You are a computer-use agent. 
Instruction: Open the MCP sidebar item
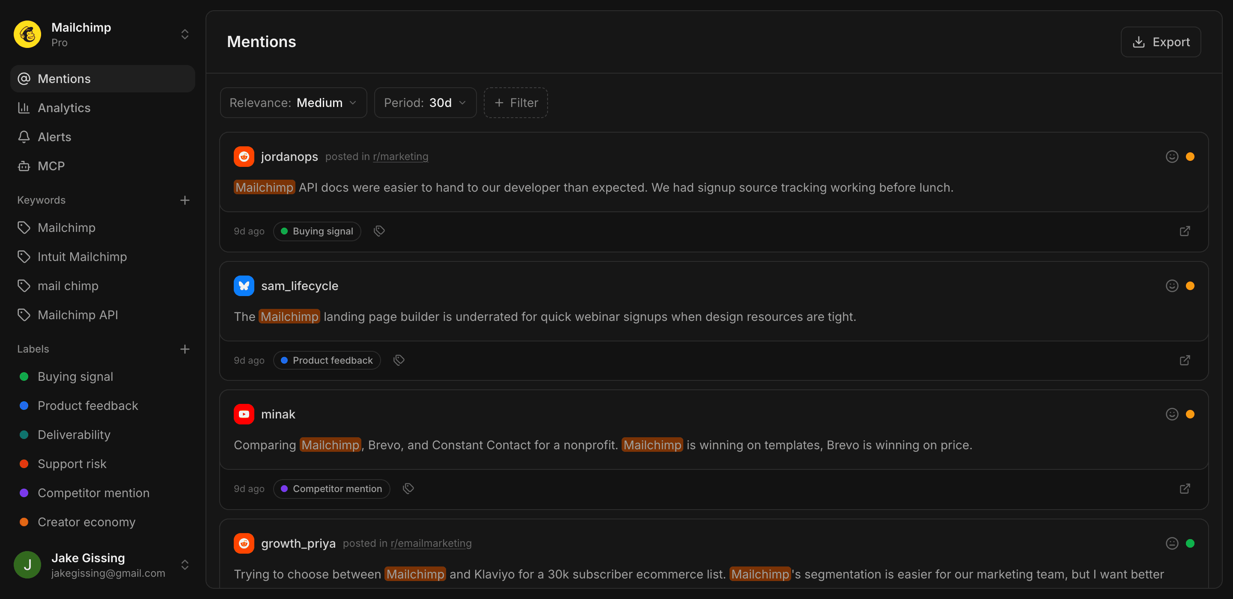(102, 166)
